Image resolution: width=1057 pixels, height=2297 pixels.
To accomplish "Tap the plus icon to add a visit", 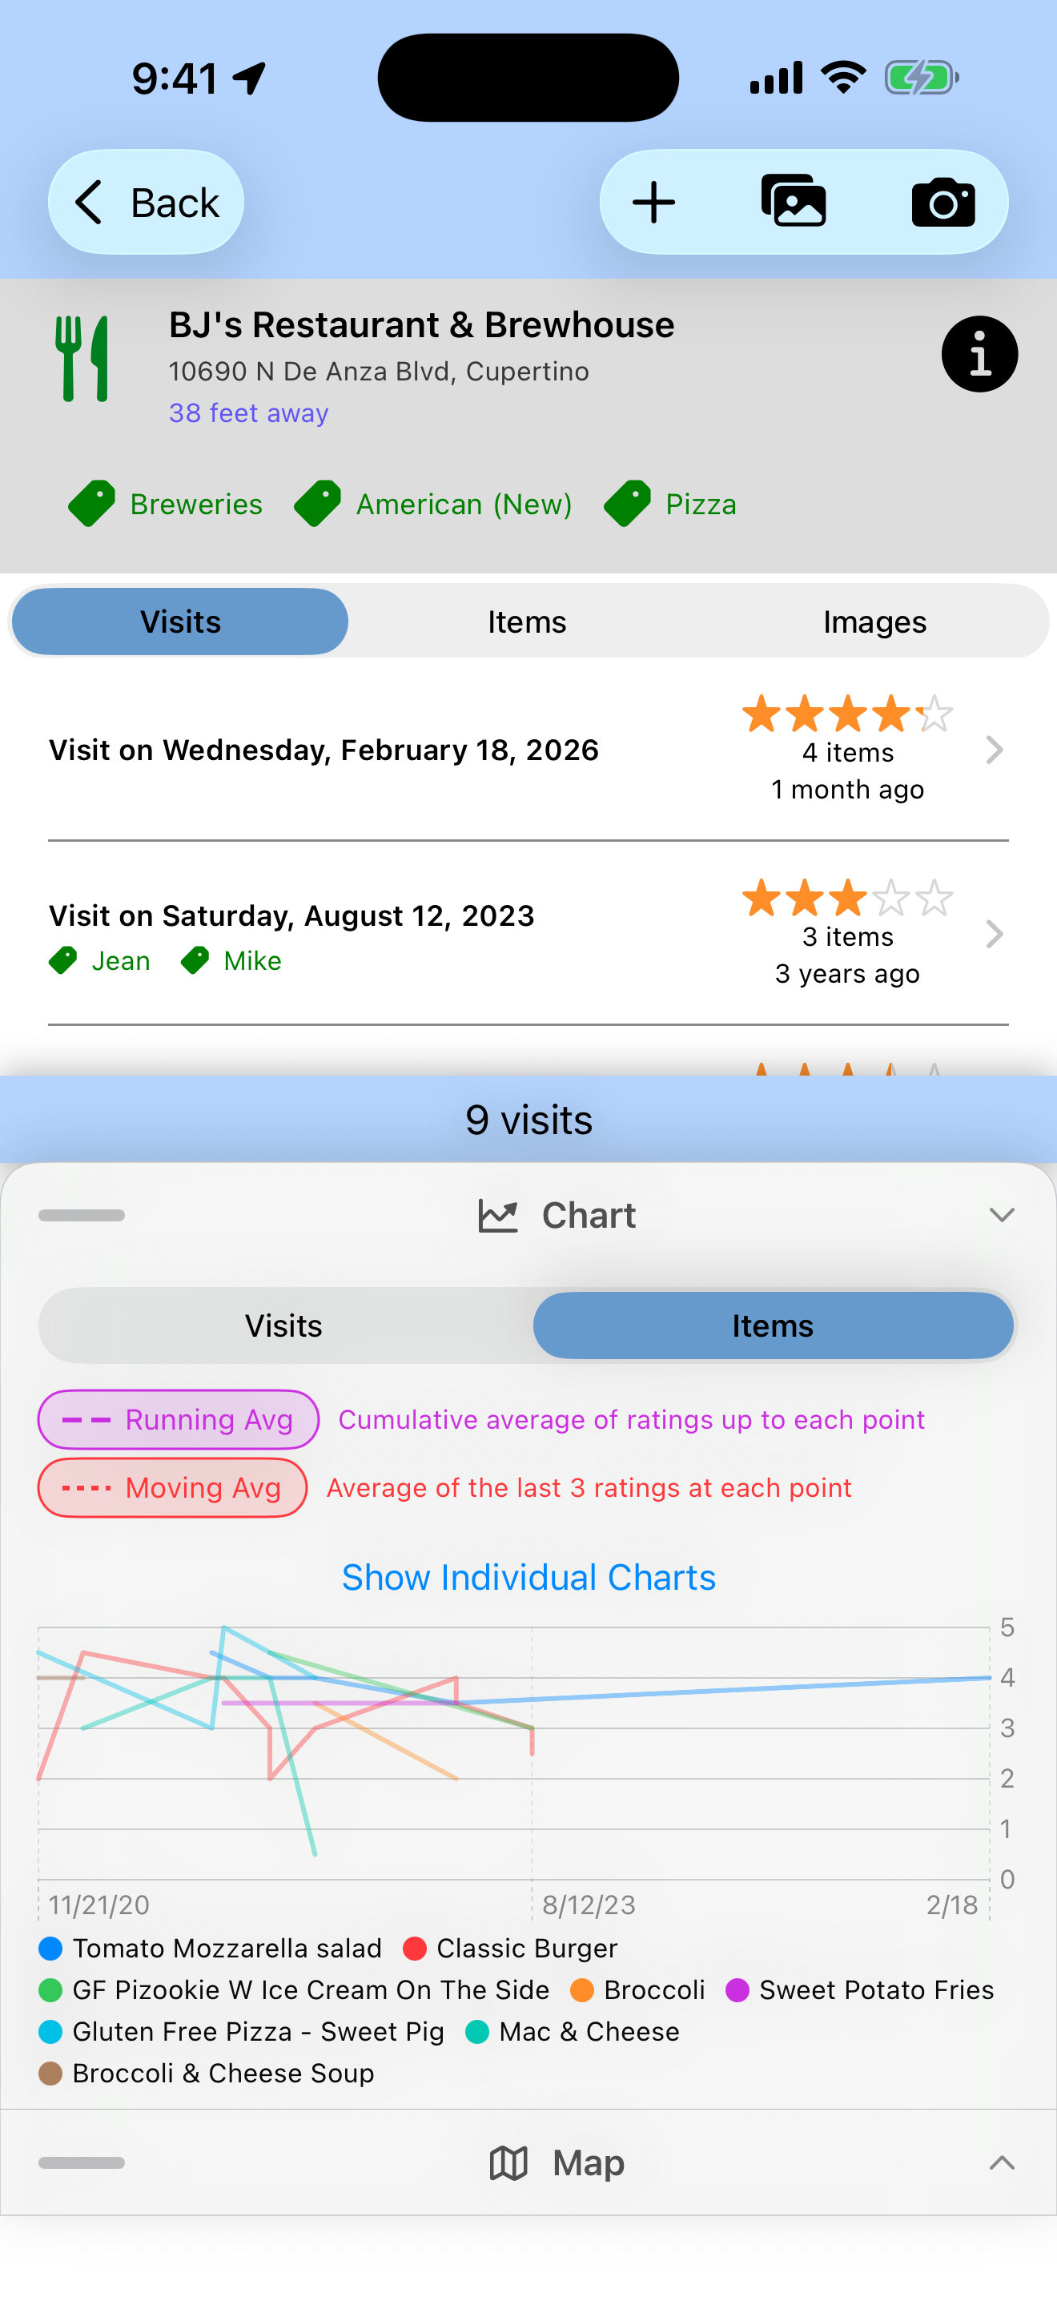I will (x=653, y=203).
